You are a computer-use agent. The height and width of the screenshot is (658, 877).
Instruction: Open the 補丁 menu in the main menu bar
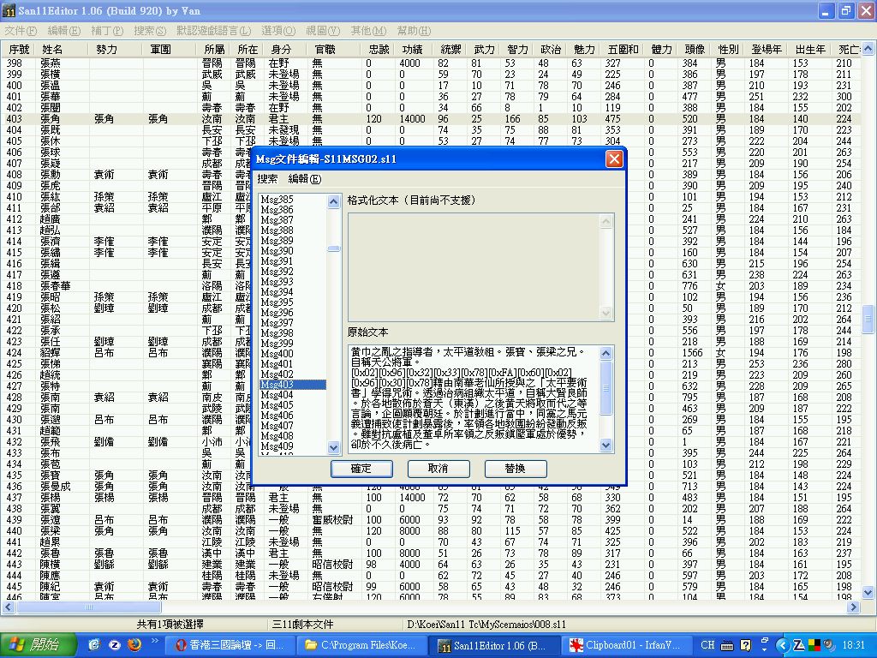tap(106, 30)
